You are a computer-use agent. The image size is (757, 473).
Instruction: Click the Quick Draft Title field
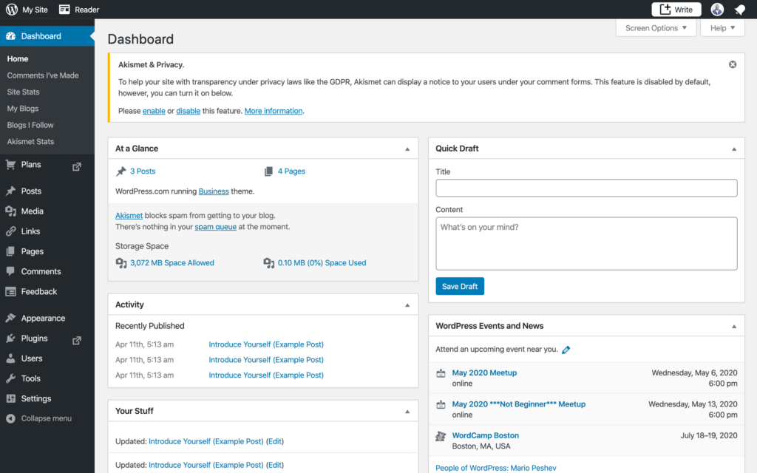586,188
